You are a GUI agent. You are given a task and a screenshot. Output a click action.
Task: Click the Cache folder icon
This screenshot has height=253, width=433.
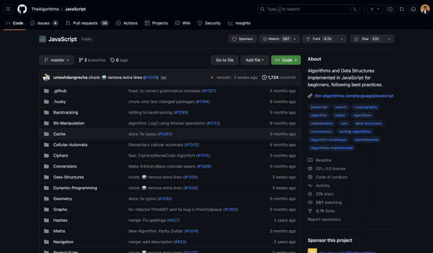pos(47,134)
